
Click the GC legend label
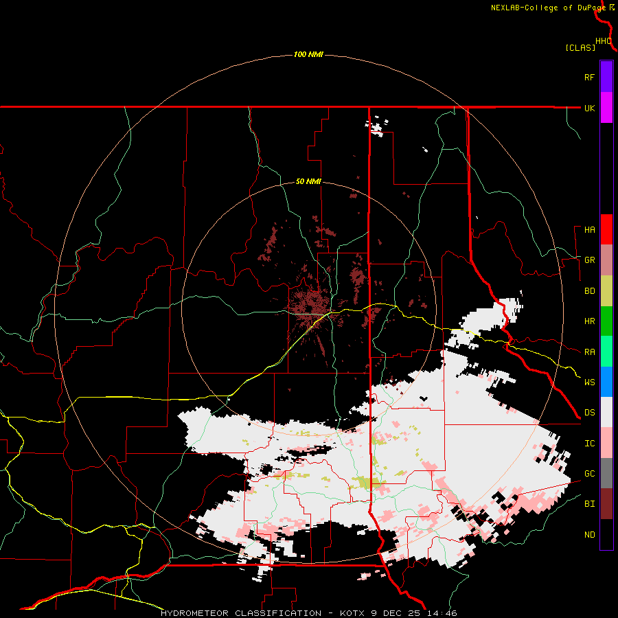pos(589,473)
